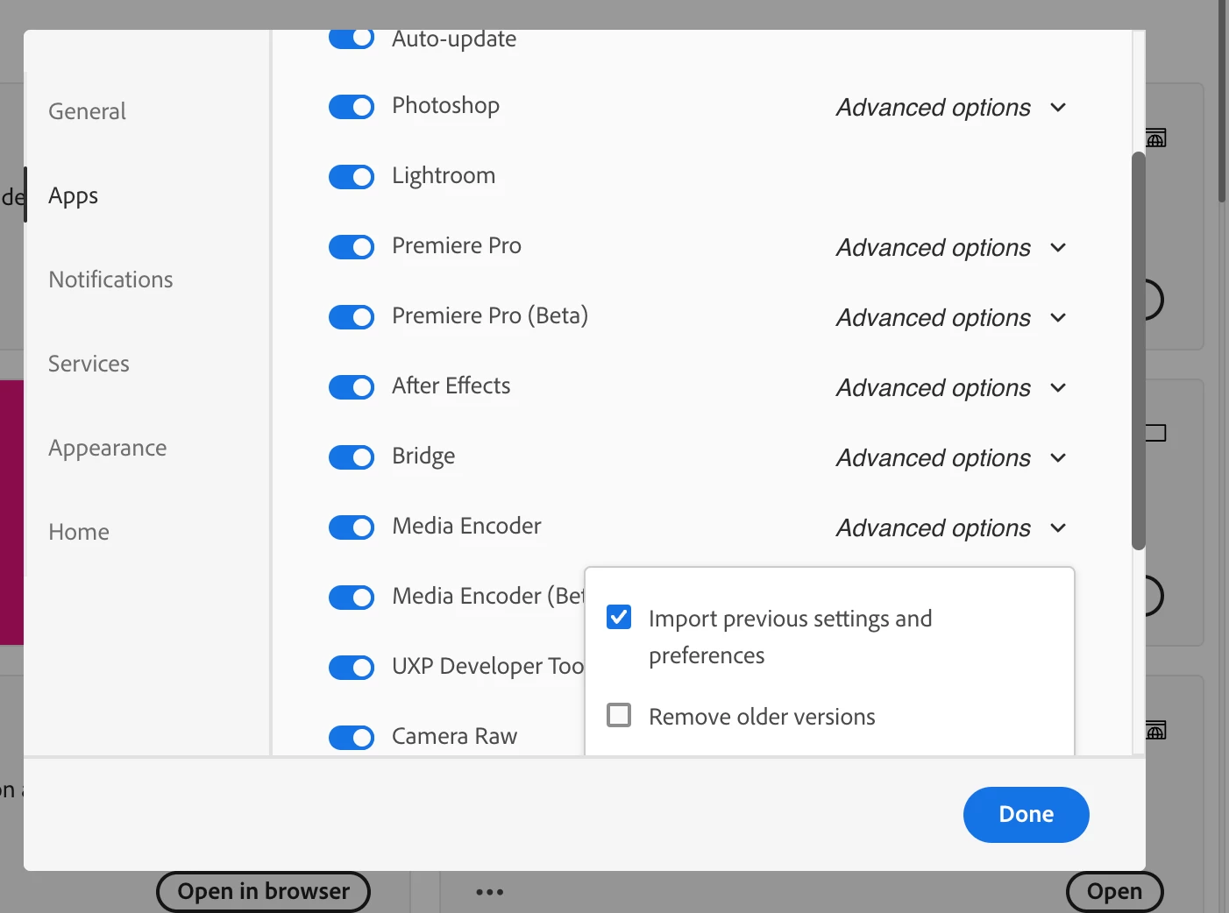Expand Advanced options for Photoshop
This screenshot has height=913, width=1229.
(952, 108)
